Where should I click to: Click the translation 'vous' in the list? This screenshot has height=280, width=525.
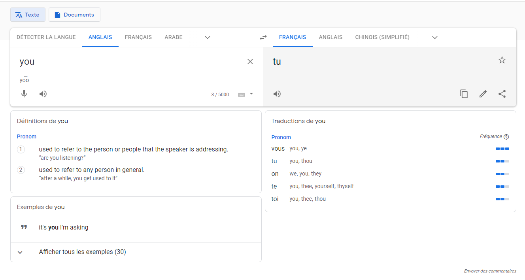tap(278, 149)
